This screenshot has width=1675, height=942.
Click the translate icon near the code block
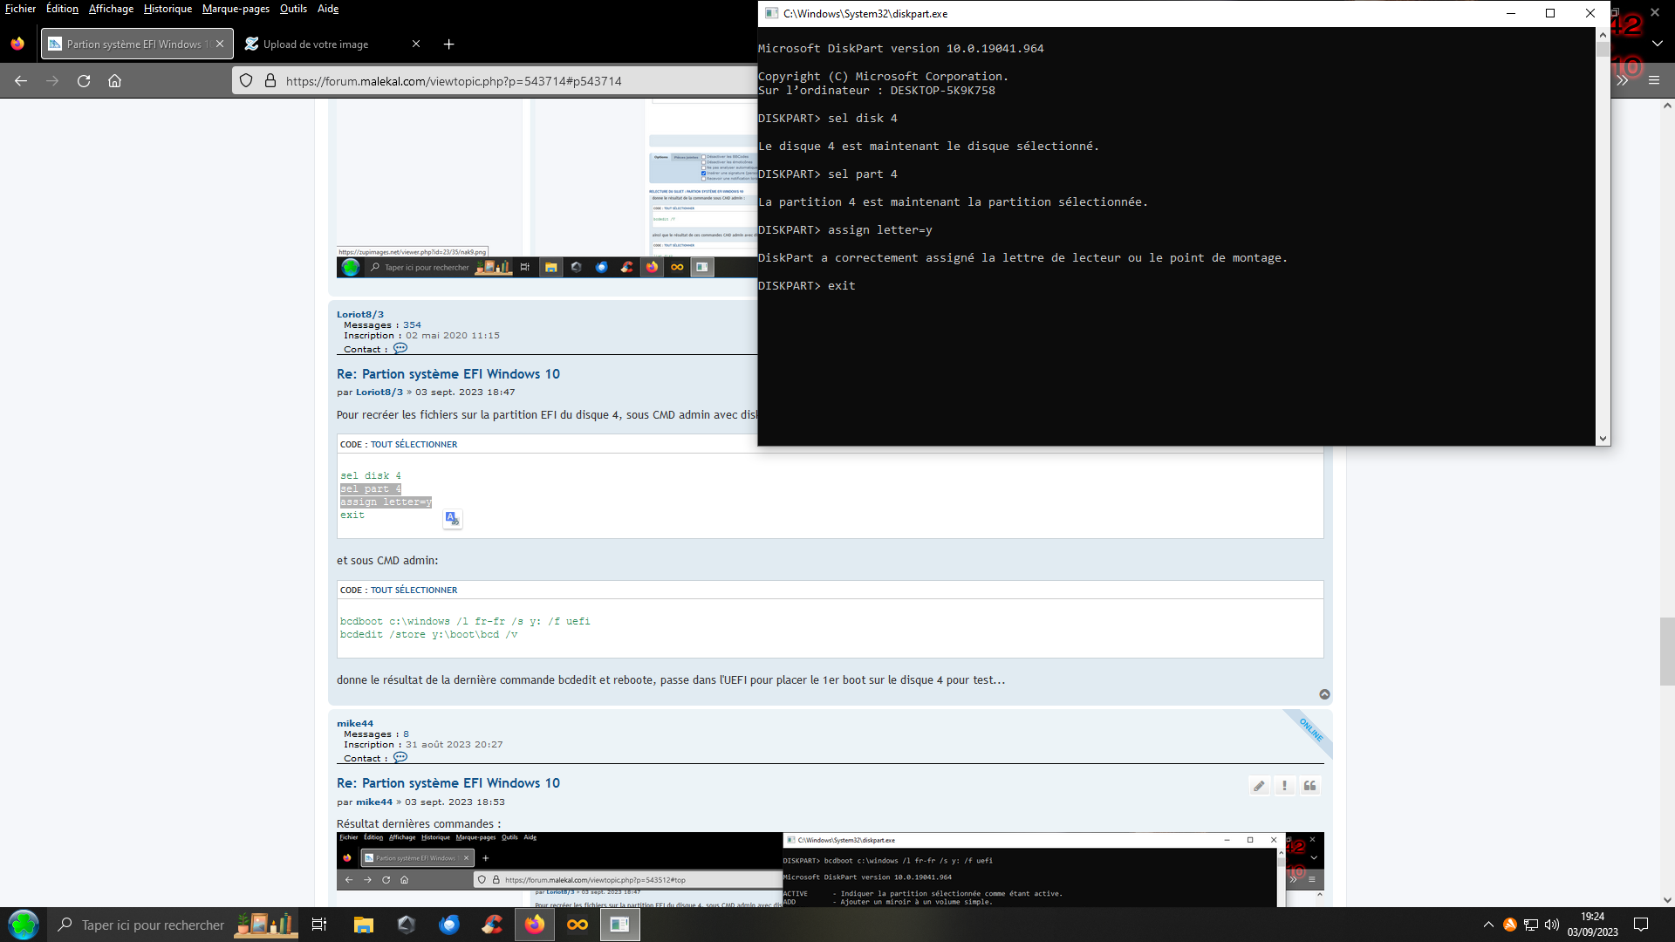[452, 519]
